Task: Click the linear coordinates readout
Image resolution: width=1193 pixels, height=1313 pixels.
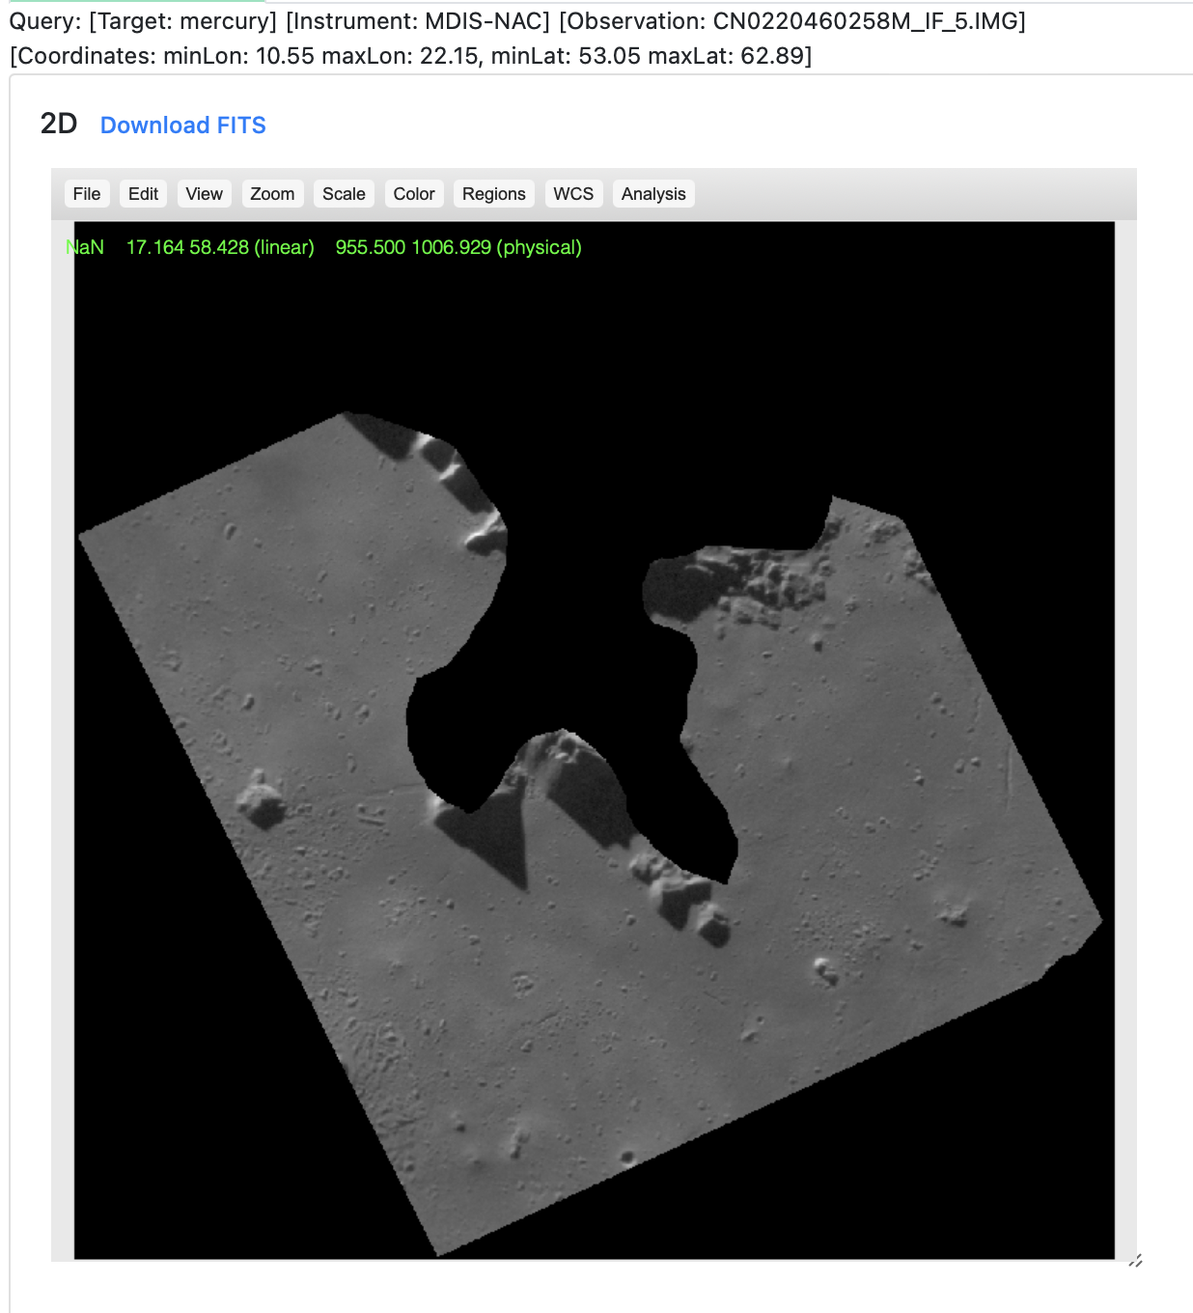Action: tap(220, 247)
